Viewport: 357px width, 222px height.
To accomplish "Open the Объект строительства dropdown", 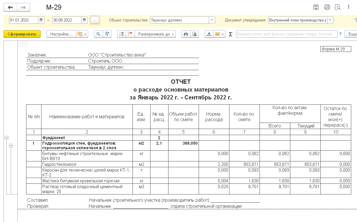I will (212, 20).
